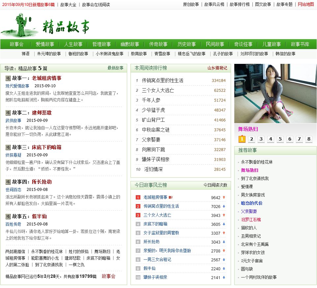
Task: Select slideshow page 1 button
Action: [x=242, y=139]
